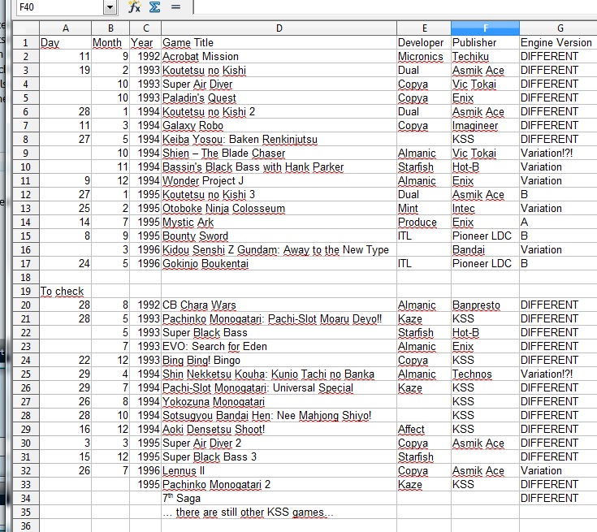This screenshot has width=597, height=532.
Task: Select row 1 header
Action: click(25, 43)
